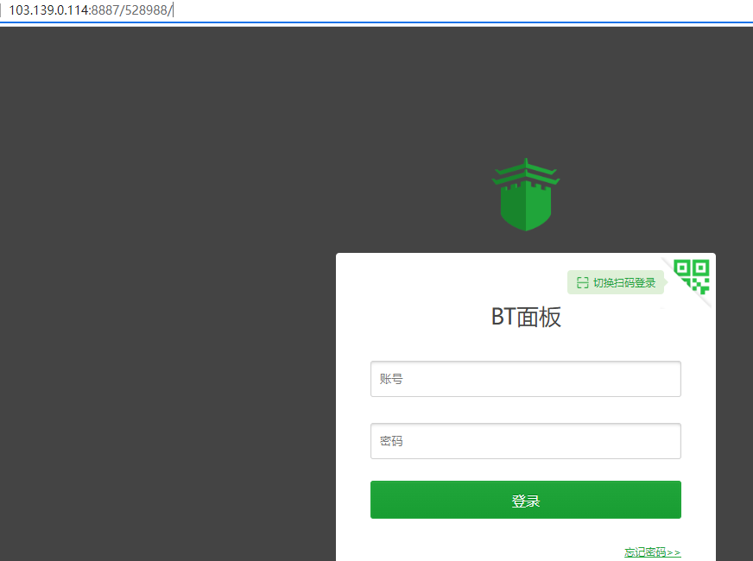Open the 忘记密码>> forgot password link

(652, 552)
